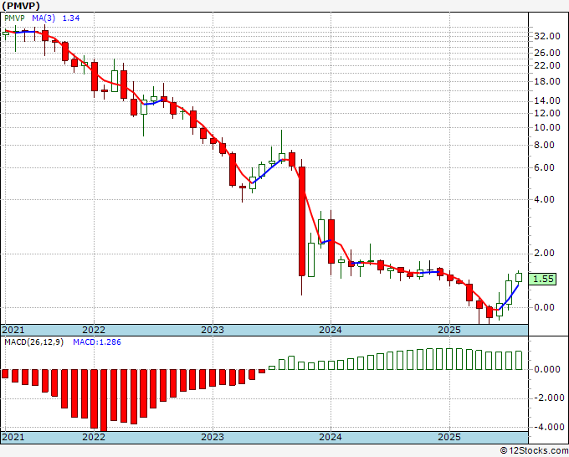Click the 32.00 price axis label
569x457 pixels.
[x=547, y=36]
